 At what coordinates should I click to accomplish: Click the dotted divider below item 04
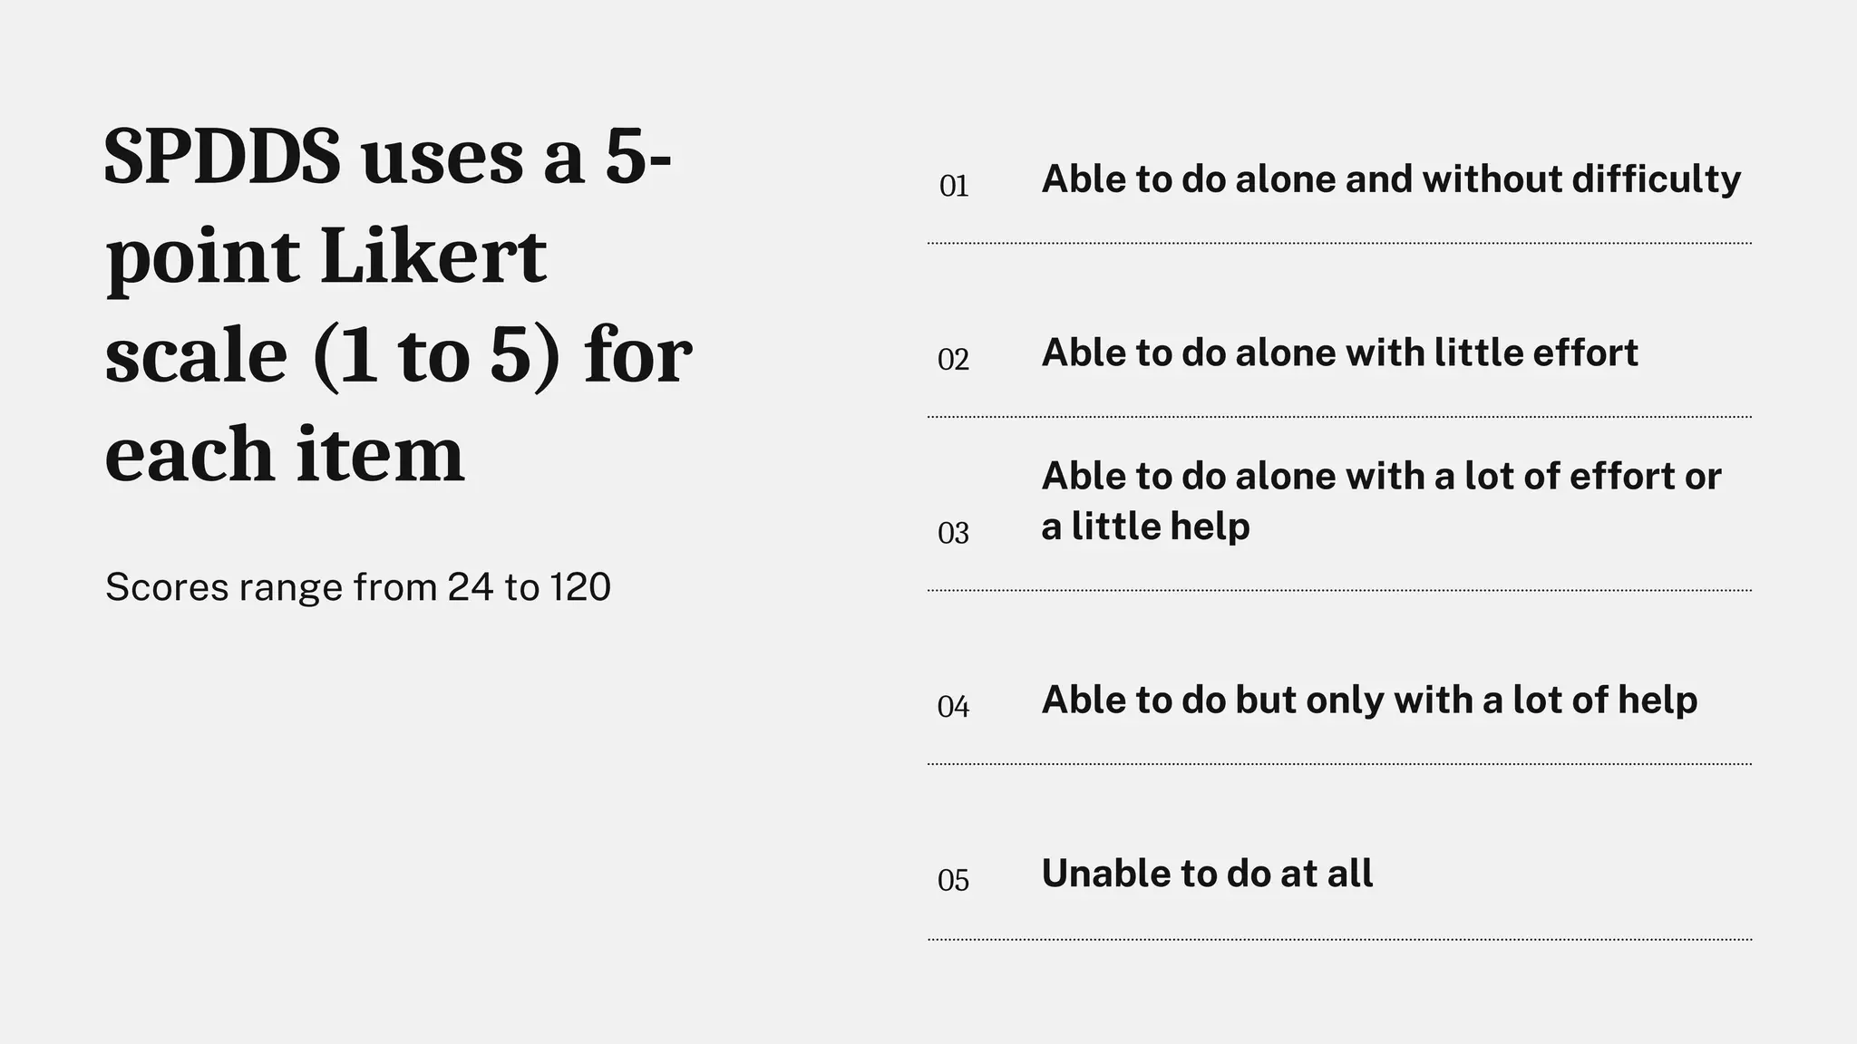pos(1339,764)
